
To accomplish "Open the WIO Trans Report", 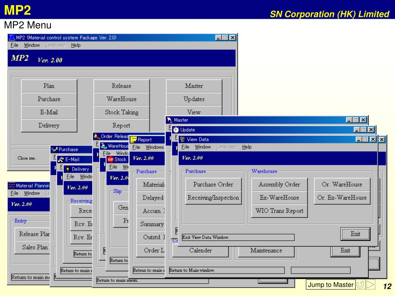I will point(279,211).
